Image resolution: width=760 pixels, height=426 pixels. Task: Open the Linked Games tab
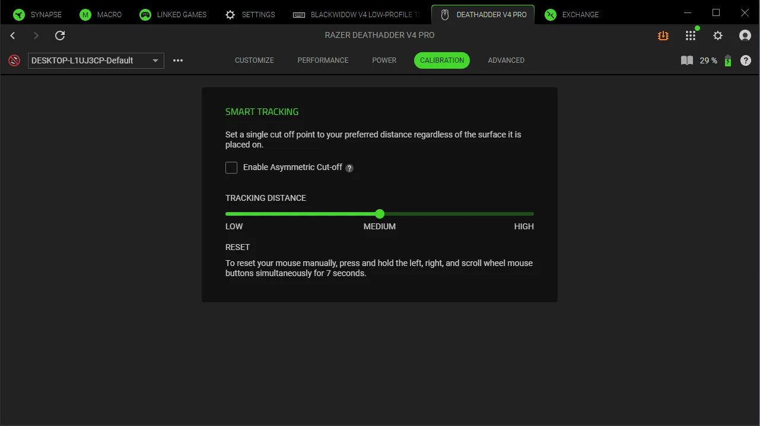click(173, 14)
